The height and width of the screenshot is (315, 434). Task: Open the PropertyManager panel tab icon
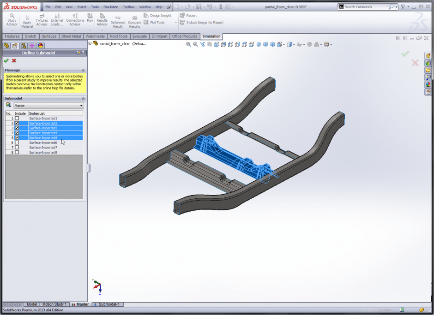pos(15,46)
